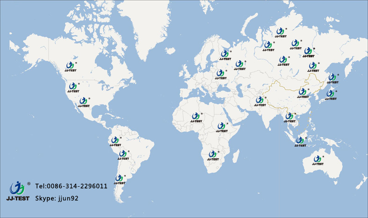368x218 pixels.
Task: Click the Skype: jjun92 contact text
Action: 58,198
